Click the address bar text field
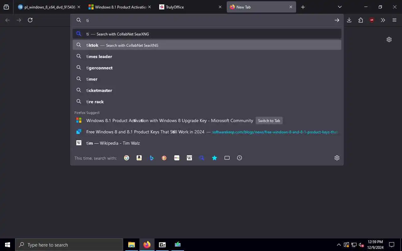Screen dimensions: 402x251 coord(207,20)
